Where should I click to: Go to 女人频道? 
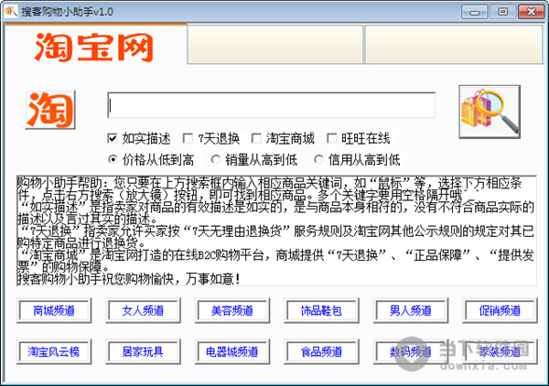(144, 310)
